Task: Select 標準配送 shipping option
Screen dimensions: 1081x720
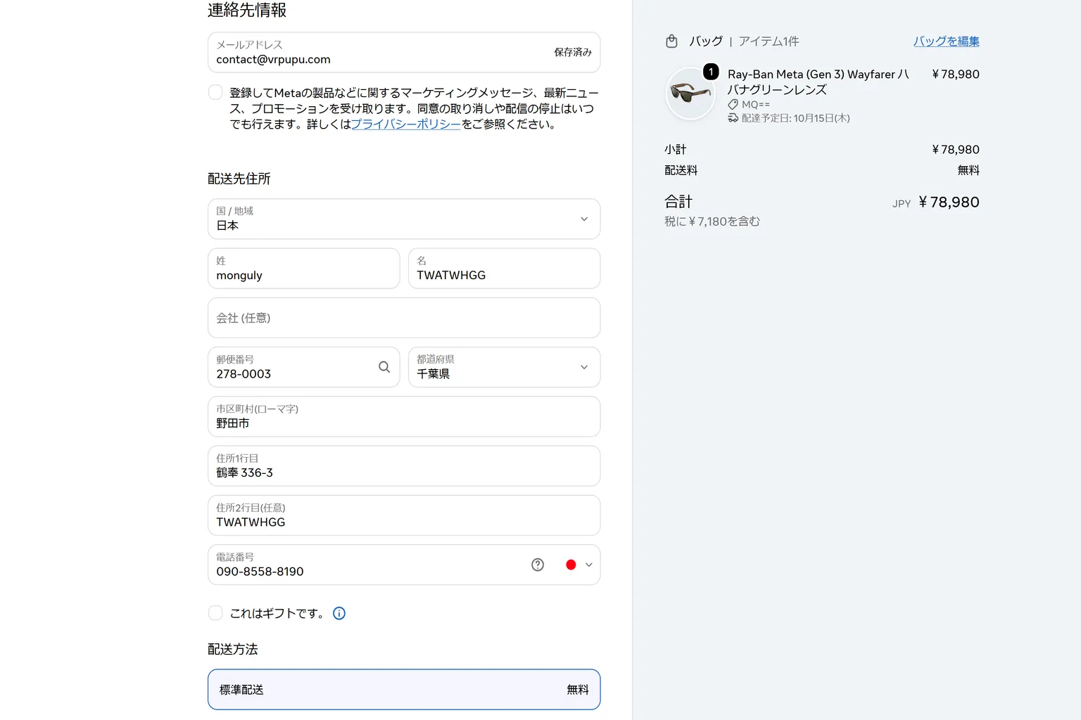Action: click(404, 690)
